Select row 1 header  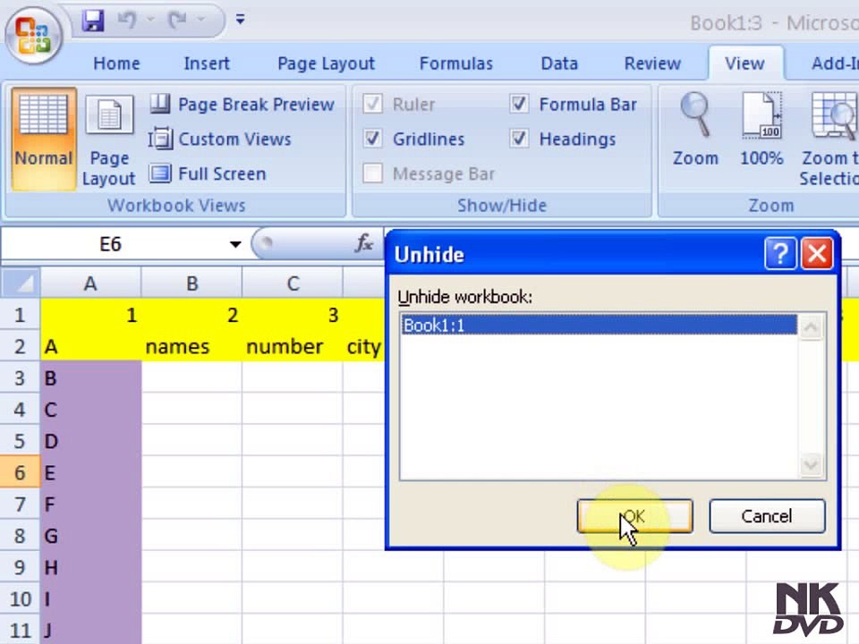(20, 315)
